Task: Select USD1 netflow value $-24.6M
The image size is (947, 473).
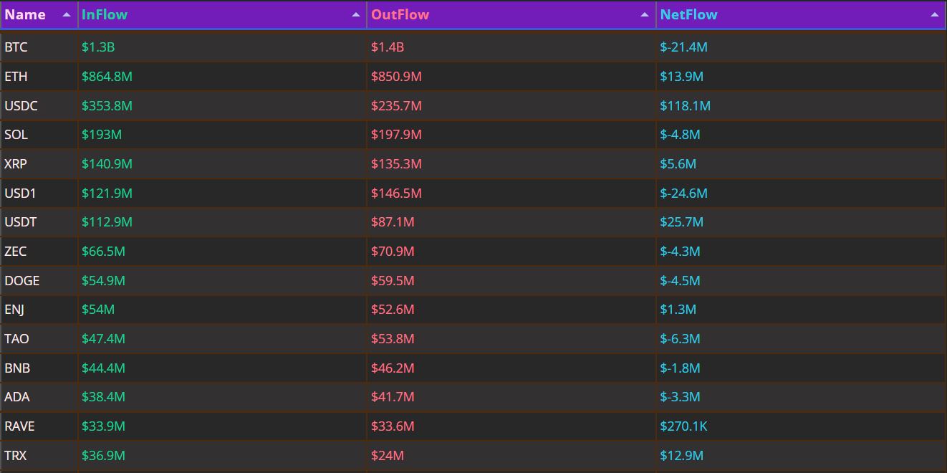Action: click(683, 193)
